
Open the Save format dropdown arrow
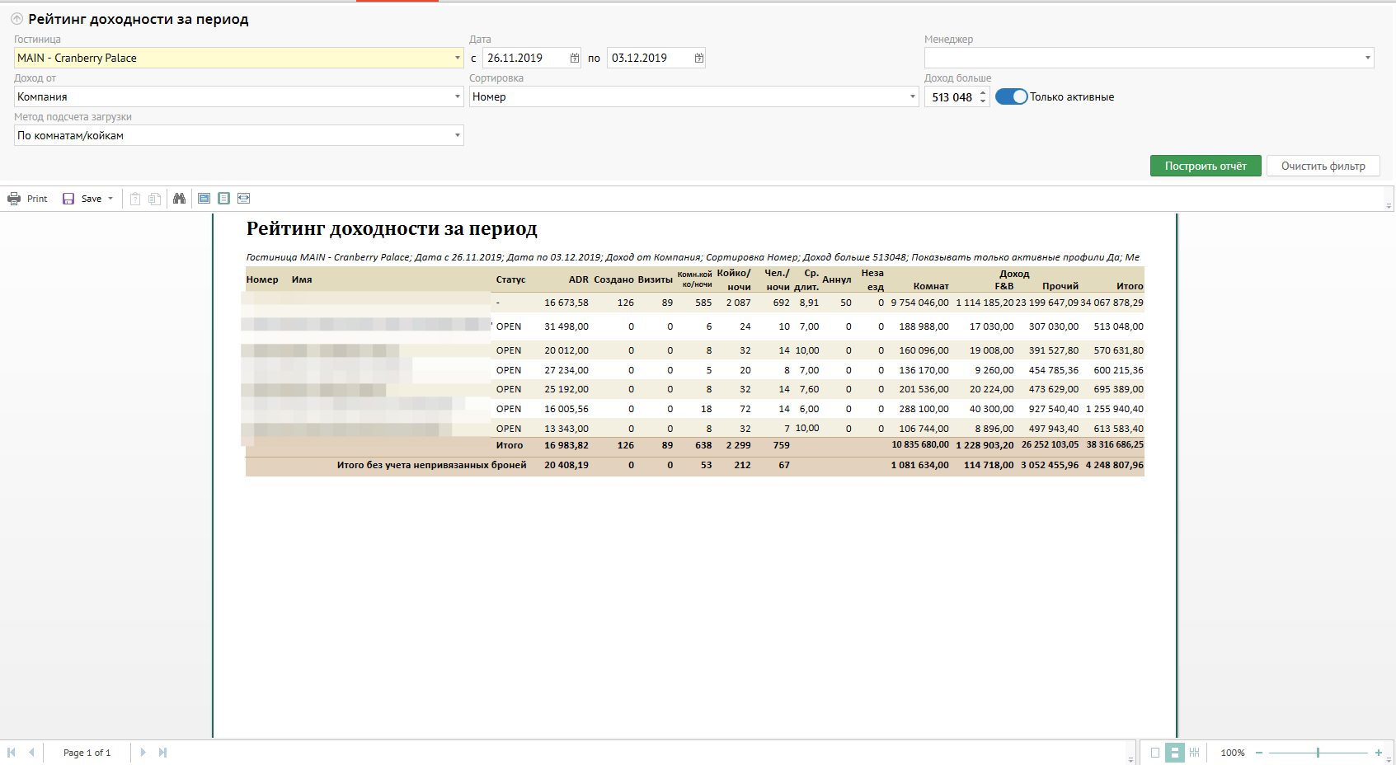pyautogui.click(x=110, y=199)
